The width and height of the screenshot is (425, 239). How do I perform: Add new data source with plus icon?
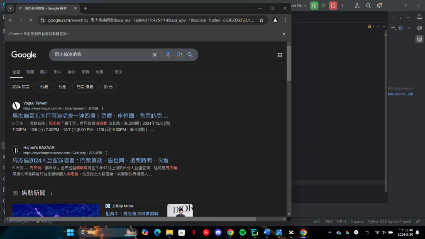[x=393, y=28]
